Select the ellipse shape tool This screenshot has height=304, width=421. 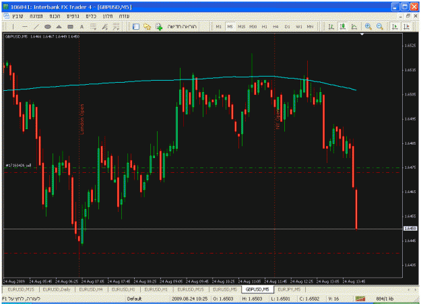pos(48,26)
